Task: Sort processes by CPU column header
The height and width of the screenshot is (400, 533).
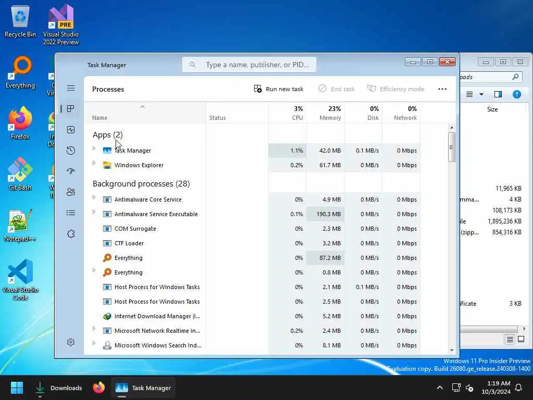Action: [x=287, y=113]
